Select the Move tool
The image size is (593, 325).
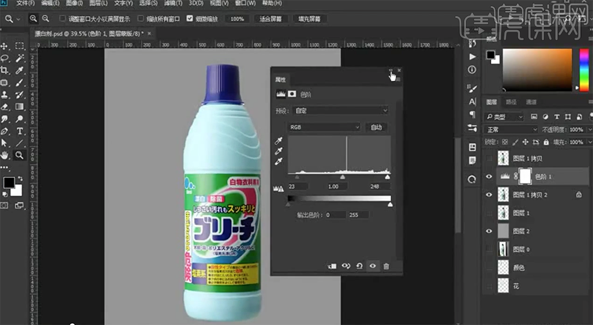coord(5,46)
